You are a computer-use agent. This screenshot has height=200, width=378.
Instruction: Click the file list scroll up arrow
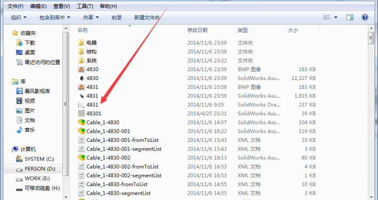click(371, 28)
